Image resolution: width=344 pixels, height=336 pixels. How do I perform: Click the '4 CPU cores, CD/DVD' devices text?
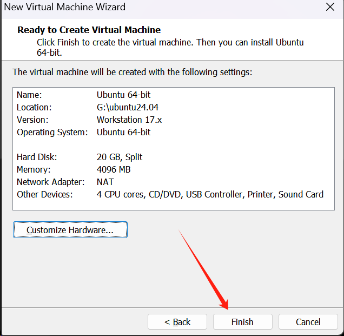coord(140,194)
